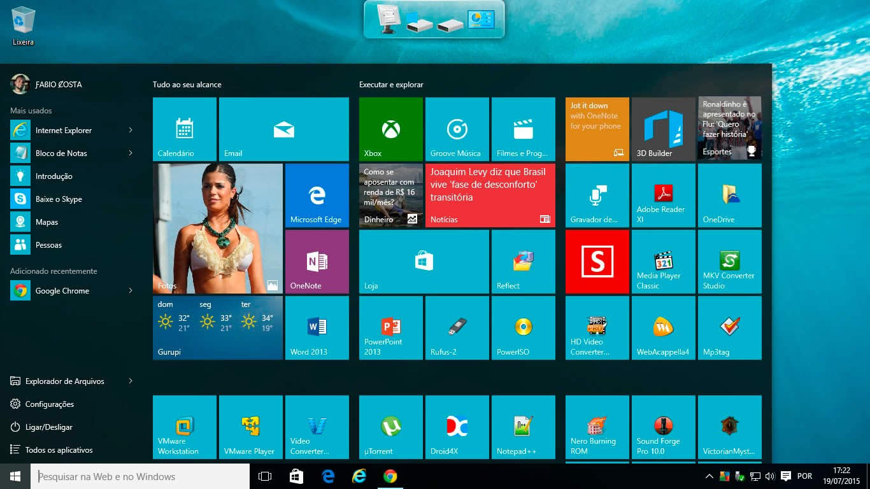Expand Google Chrome jump list arrow
870x489 pixels.
pos(131,291)
